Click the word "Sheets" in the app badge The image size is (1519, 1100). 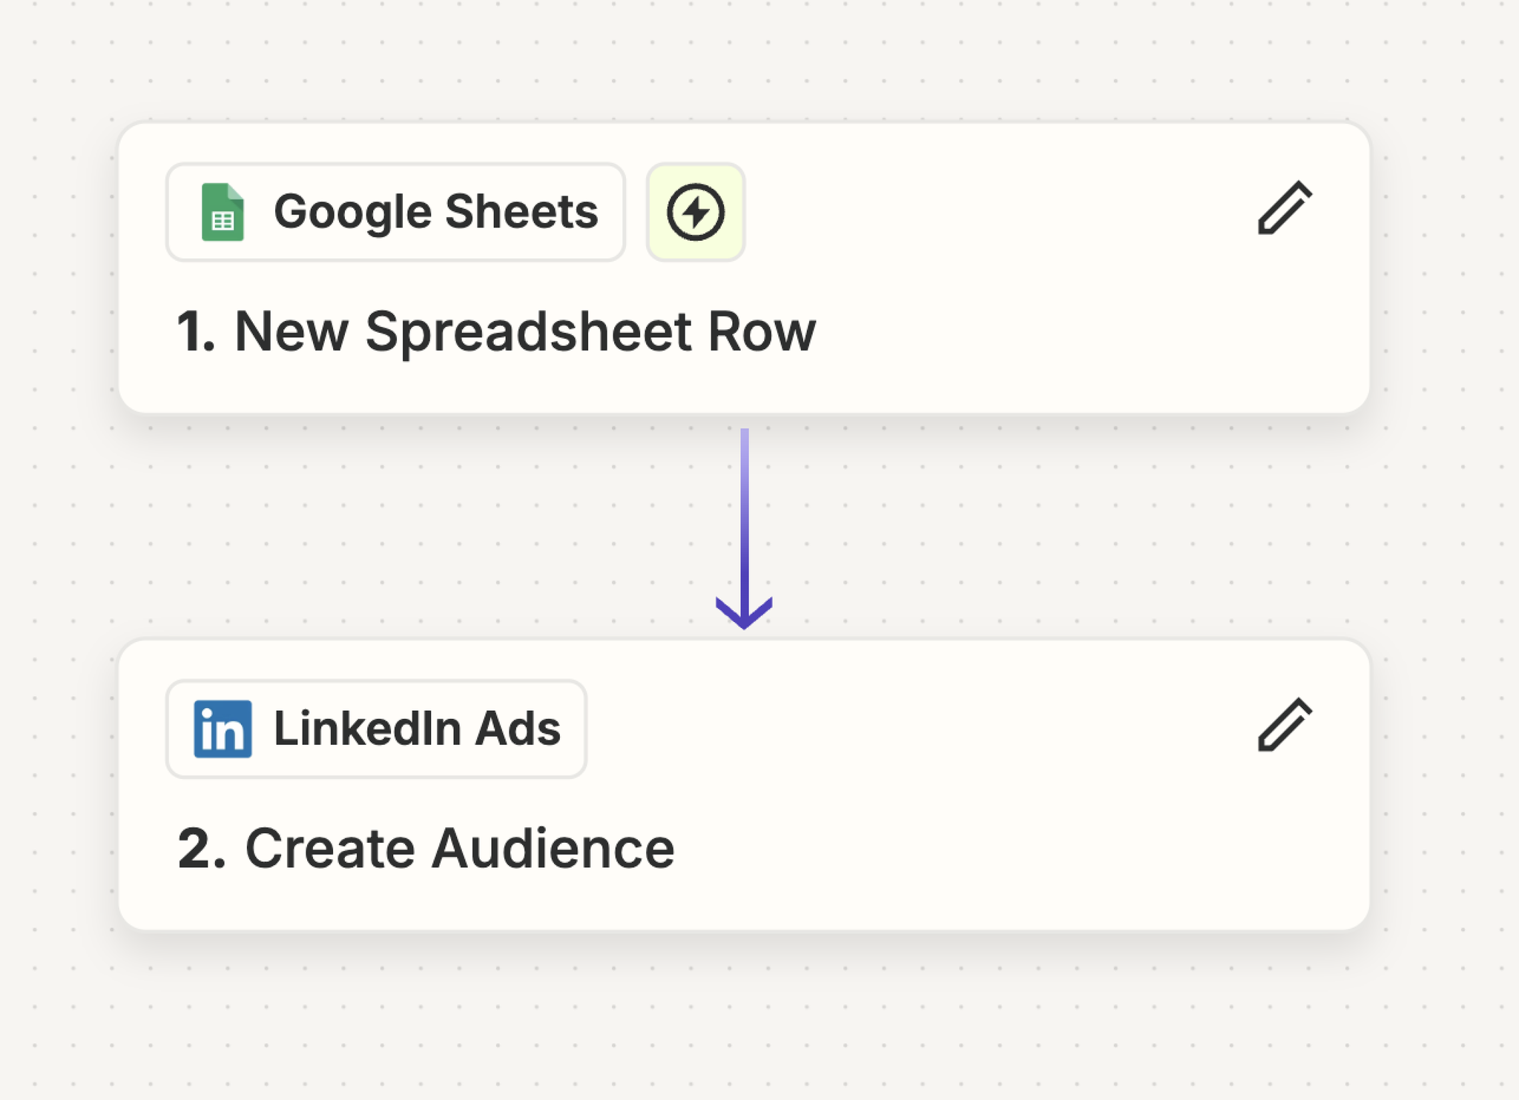coord(521,212)
